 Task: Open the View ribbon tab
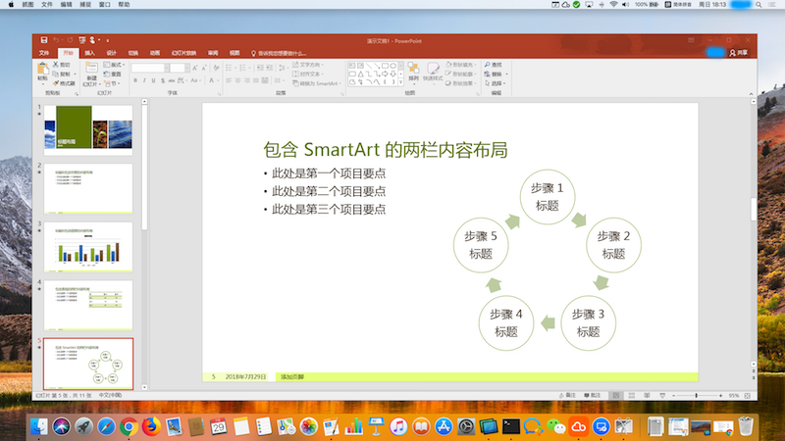click(235, 53)
